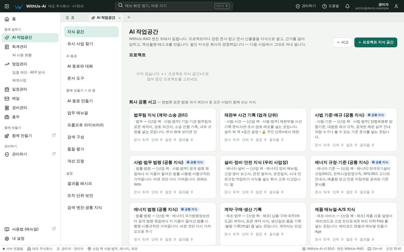Click the WithUs-Ai v1.50.0 engine status text
The image size is (404, 252).
[x=333, y=249]
